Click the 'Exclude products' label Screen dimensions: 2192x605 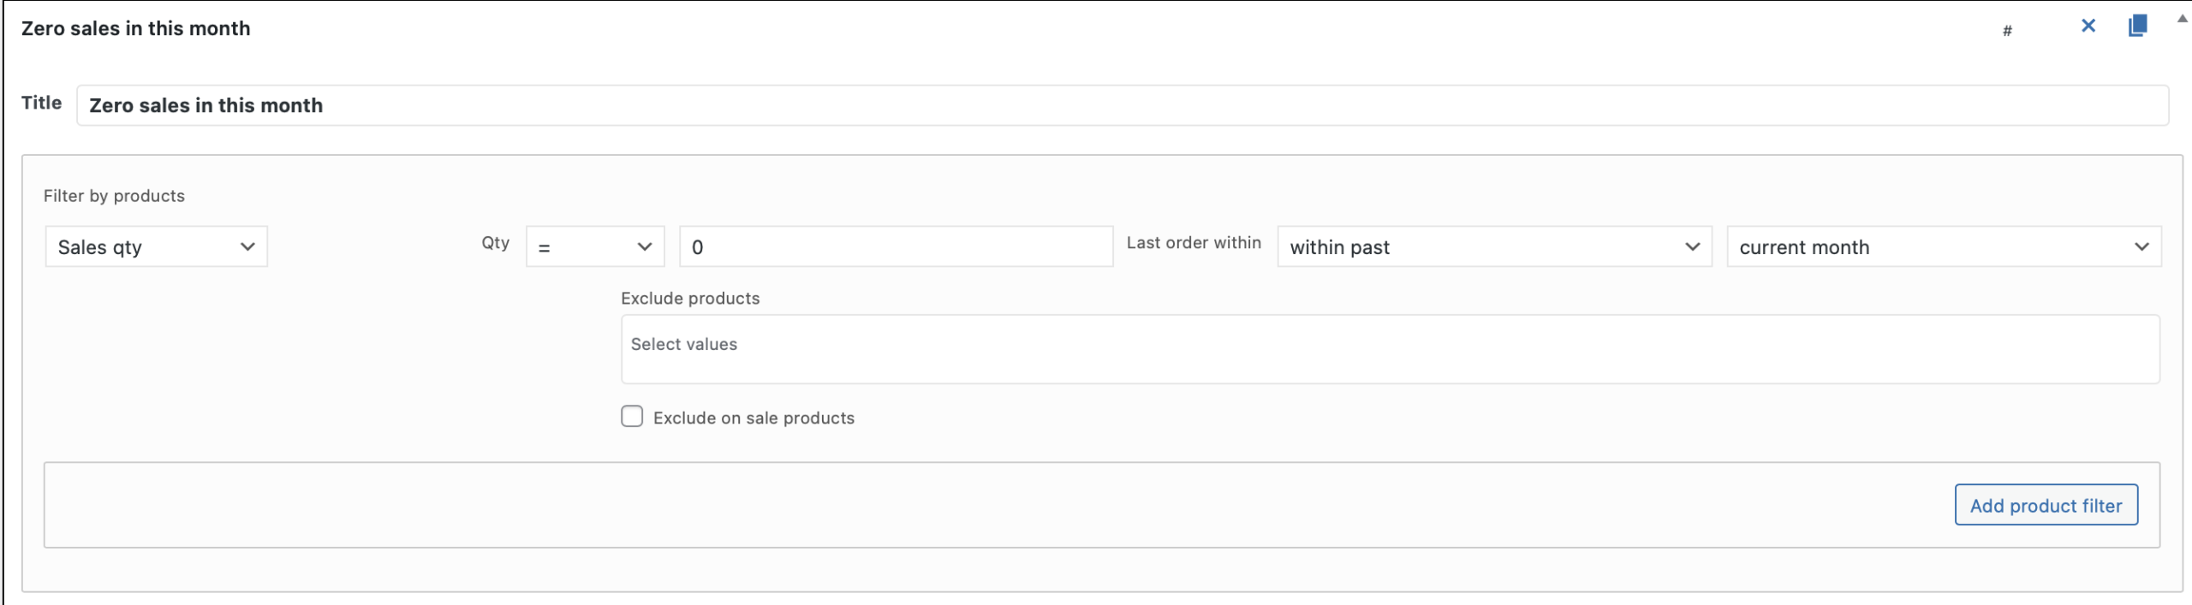point(690,299)
